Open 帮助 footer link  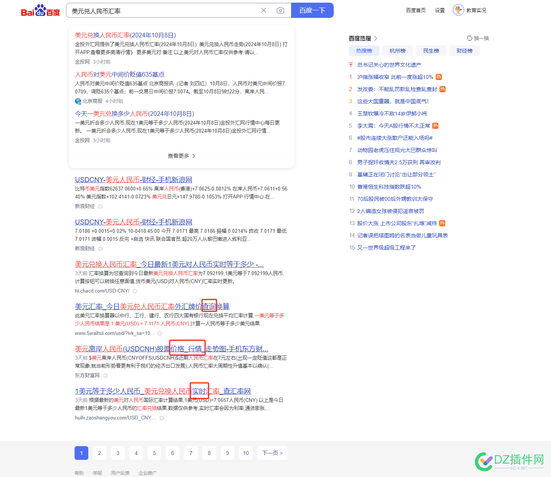tap(79, 473)
